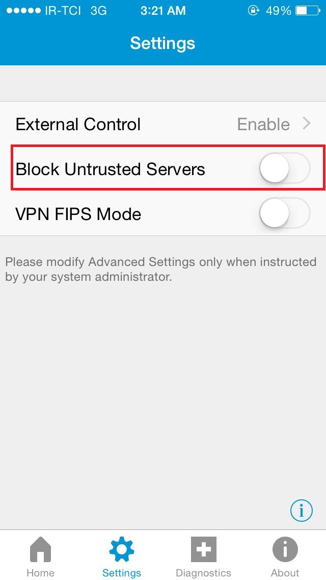Screen dimensions: 326x580
Task: Switch to the Diagnostics tab label
Action: [203, 573]
